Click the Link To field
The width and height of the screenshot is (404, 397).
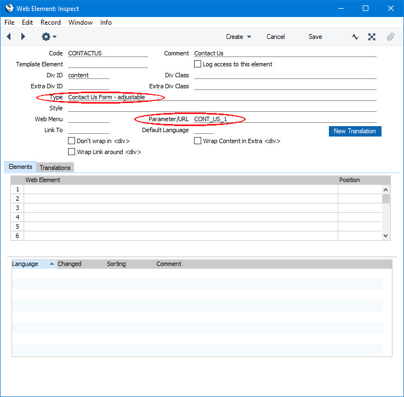(89, 130)
